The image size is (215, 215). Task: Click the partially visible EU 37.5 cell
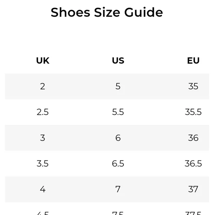(x=193, y=213)
